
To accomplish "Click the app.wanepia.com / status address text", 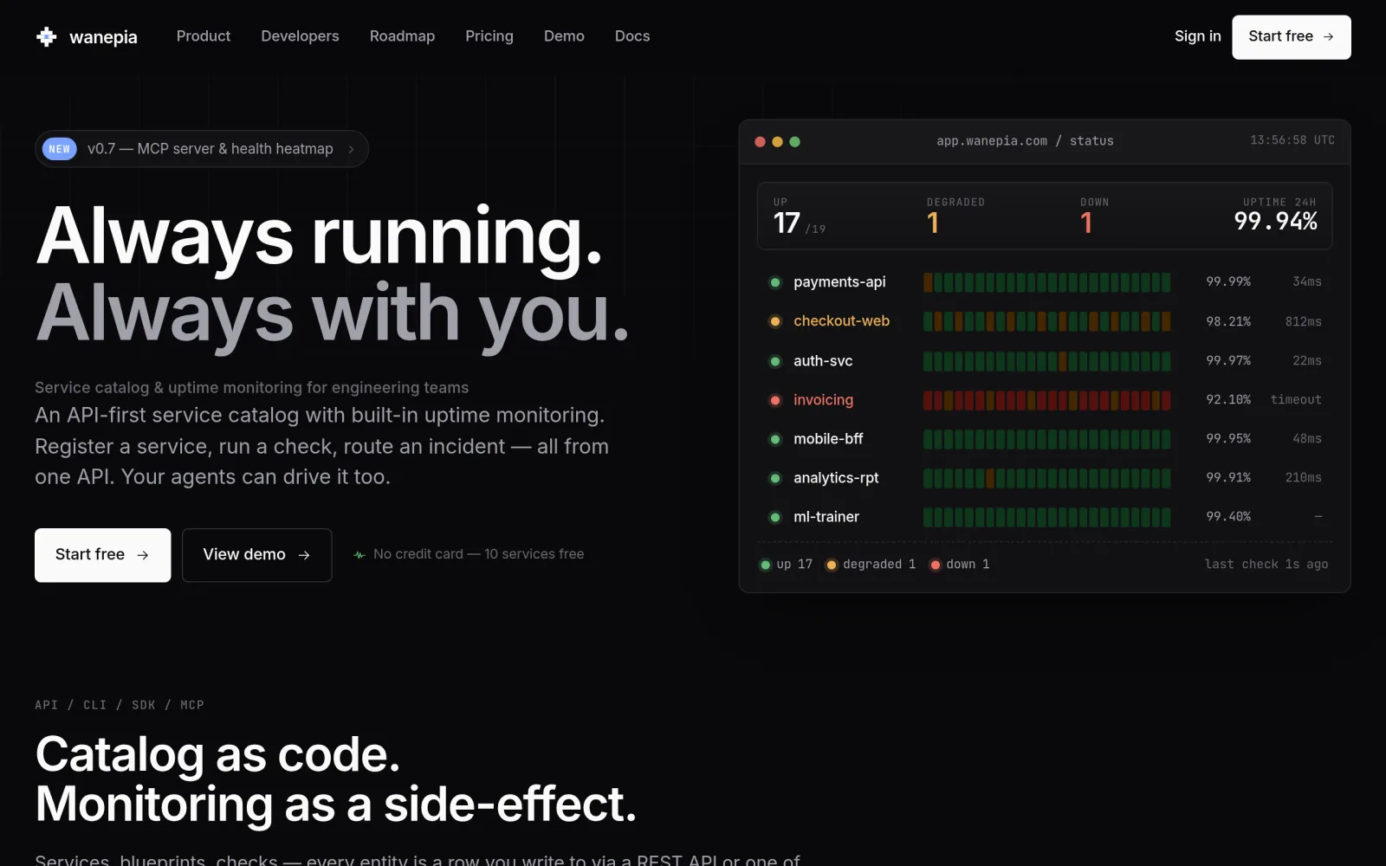I will tap(1025, 140).
